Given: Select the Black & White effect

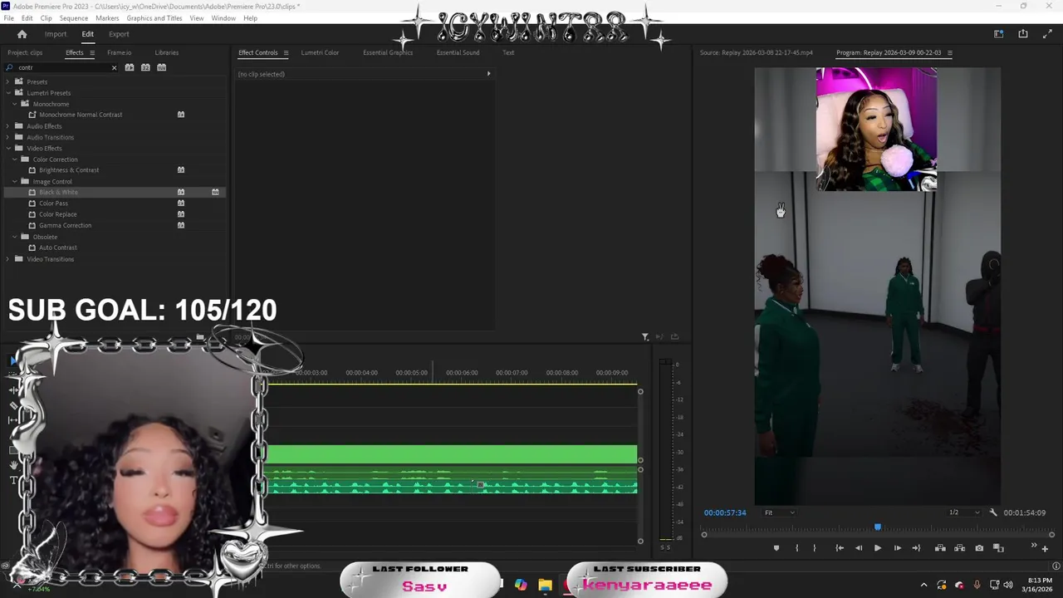Looking at the screenshot, I should tap(58, 192).
